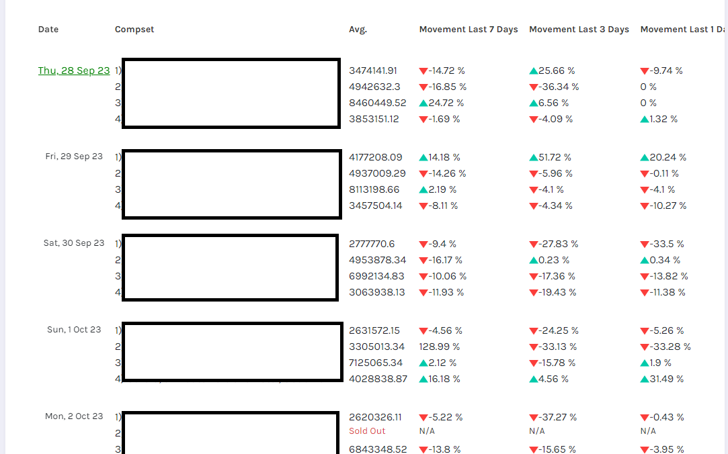The image size is (728, 454).
Task: Select the red Sold Out label
Action: click(x=367, y=430)
